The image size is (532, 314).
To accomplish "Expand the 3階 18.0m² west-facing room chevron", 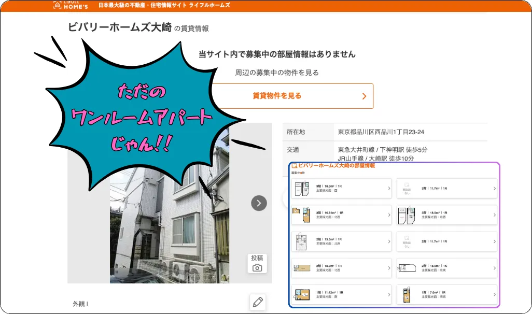I will tap(389, 189).
